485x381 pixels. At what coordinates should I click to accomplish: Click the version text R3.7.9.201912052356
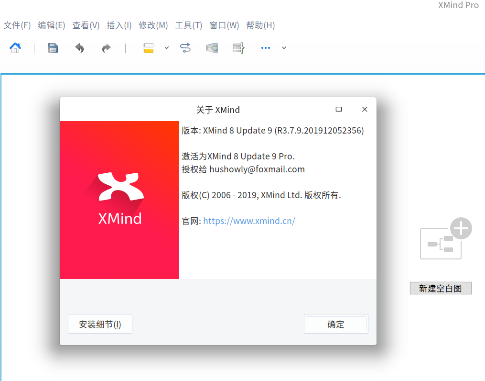[x=319, y=130]
